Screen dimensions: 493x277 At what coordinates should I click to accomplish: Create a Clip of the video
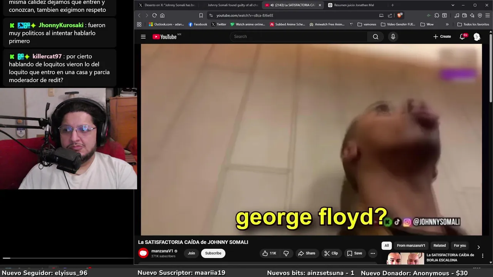point(331,253)
